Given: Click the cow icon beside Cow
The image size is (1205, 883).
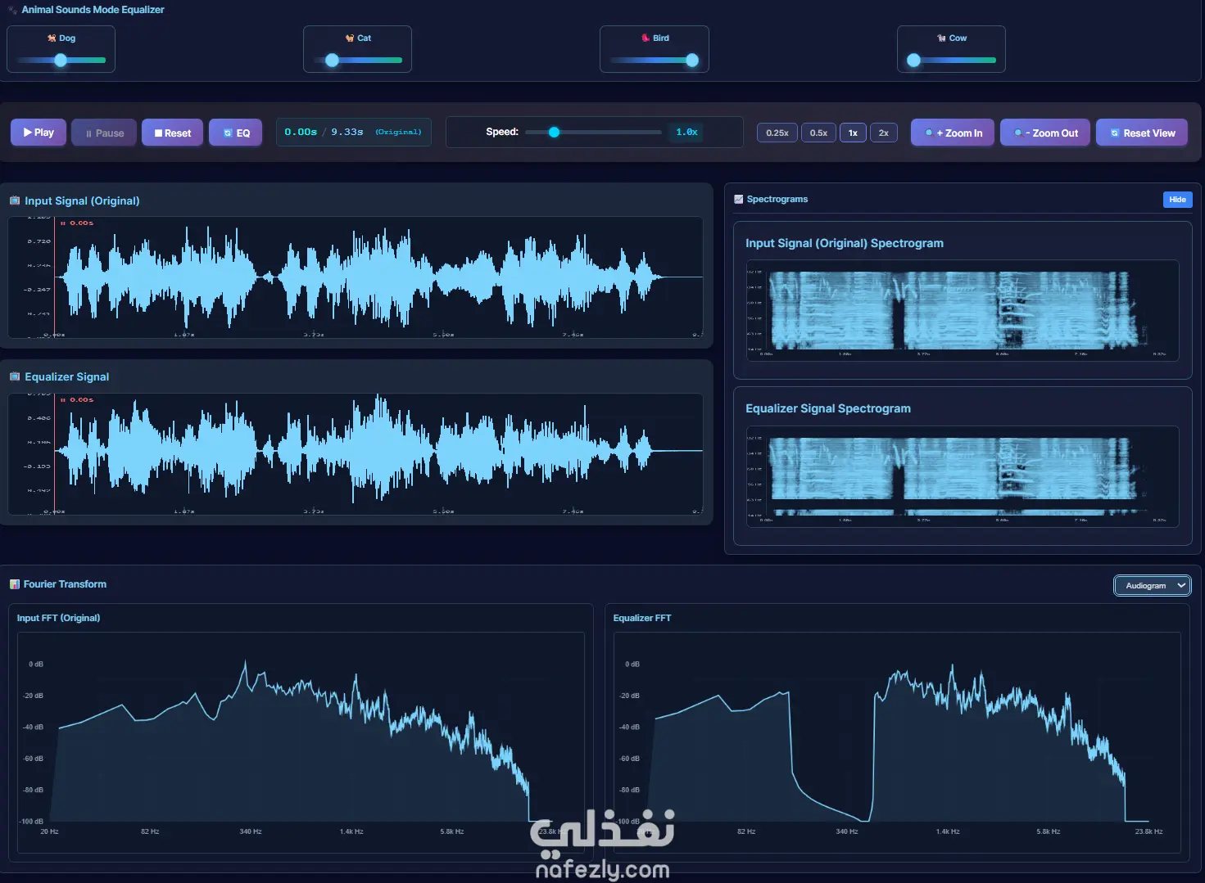Looking at the screenshot, I should (941, 38).
